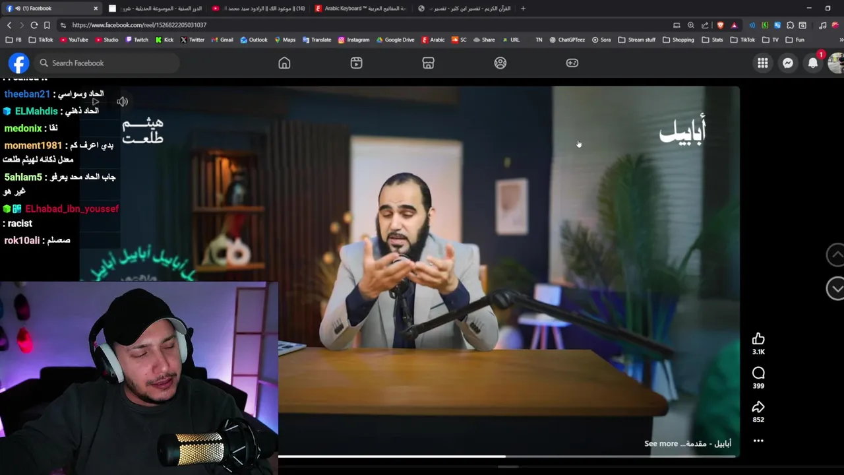
Task: Open the Kick bookmark
Action: (164, 40)
